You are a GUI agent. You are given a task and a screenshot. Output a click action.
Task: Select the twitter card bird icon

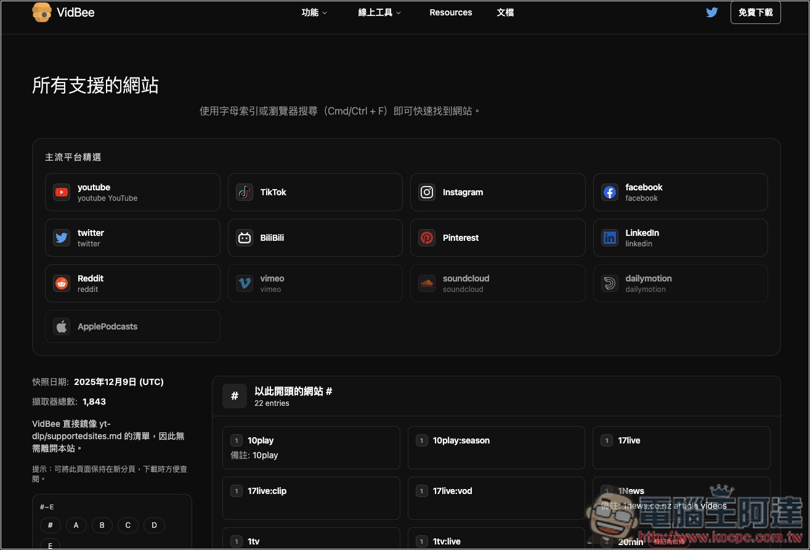click(62, 238)
